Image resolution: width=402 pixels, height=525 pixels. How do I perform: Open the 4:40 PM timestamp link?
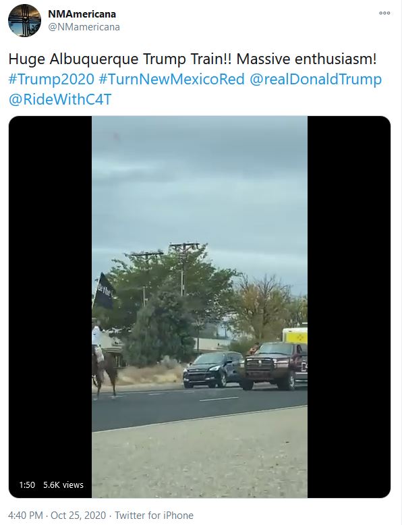(x=26, y=516)
